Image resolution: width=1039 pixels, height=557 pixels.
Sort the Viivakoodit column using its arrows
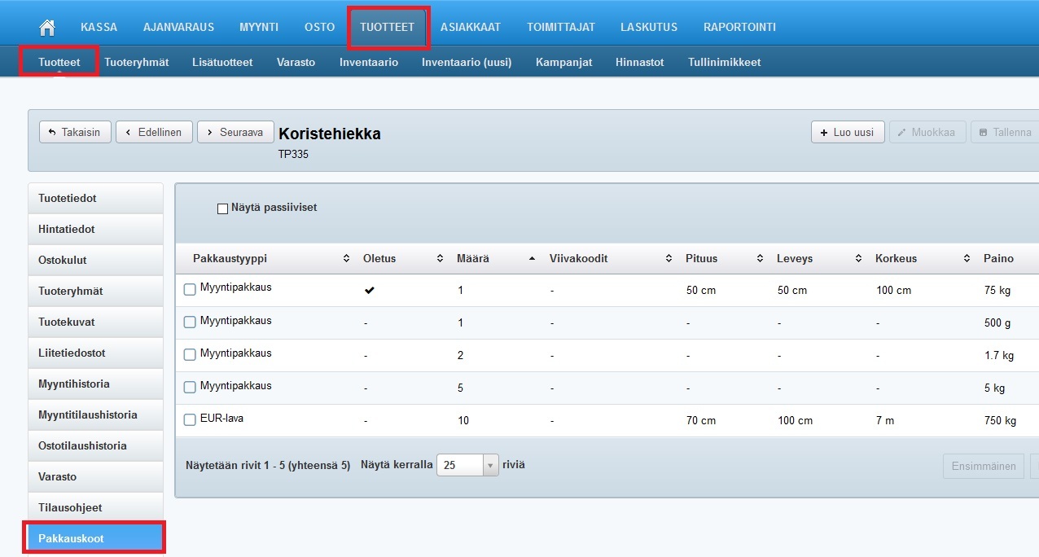pyautogui.click(x=669, y=259)
